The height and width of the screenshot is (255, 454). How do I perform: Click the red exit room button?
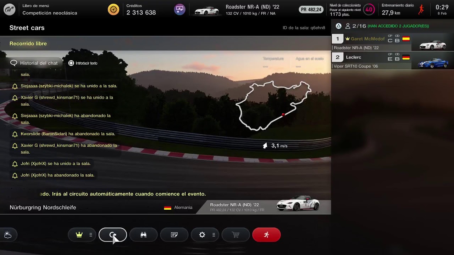266,235
